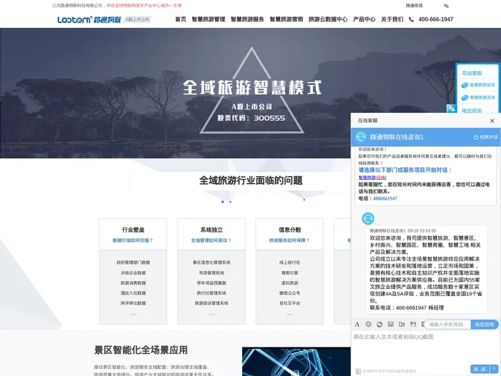This screenshot has height=376, width=501.
Task: Click 旅游服务如何保障？ text
Action: point(289,240)
